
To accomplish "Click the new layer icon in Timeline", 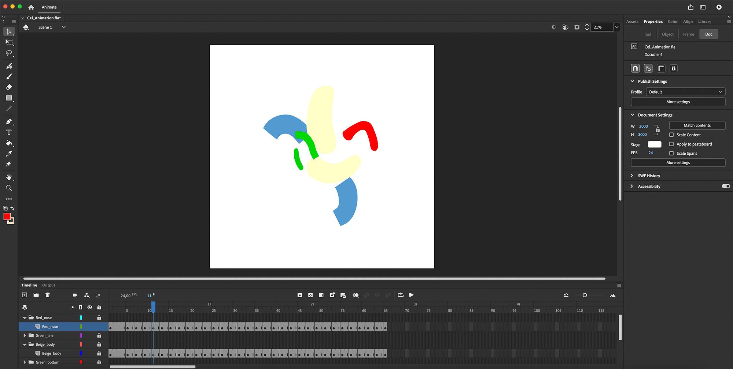I will point(25,295).
